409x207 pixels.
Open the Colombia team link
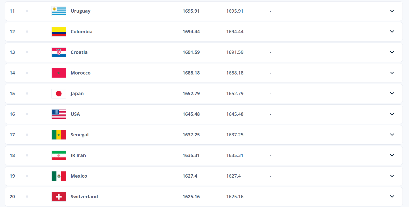pos(81,32)
